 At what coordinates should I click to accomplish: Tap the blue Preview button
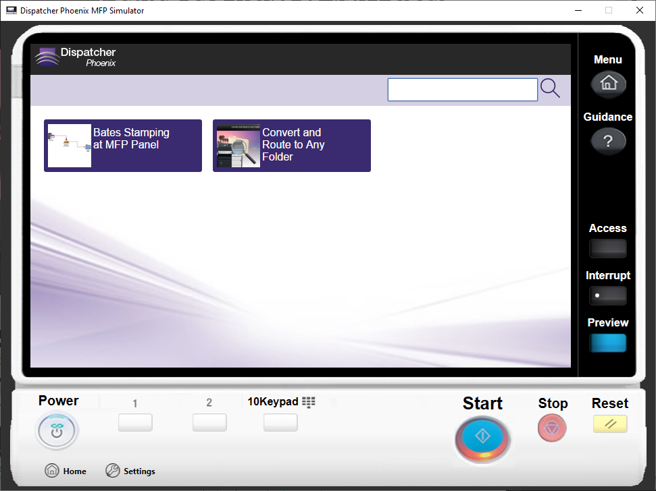click(608, 343)
